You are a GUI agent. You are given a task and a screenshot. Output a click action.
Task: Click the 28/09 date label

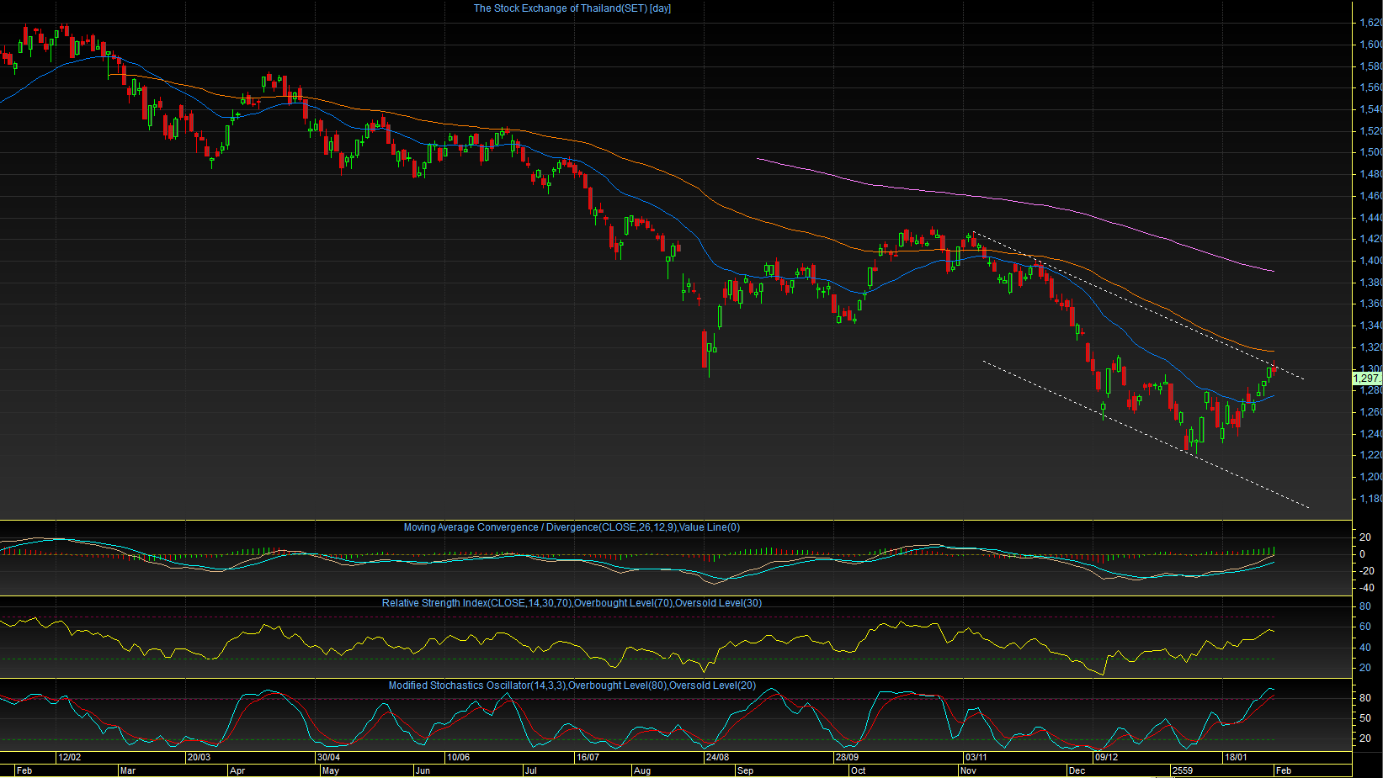tap(847, 757)
